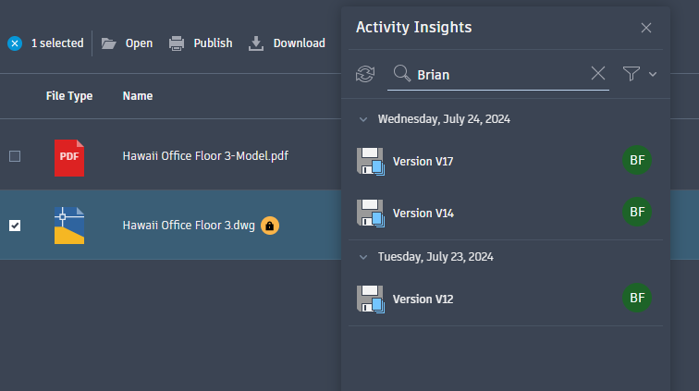This screenshot has width=699, height=391.
Task: Click the Open toolbar button
Action: [x=128, y=43]
